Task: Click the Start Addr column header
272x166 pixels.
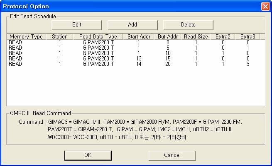Action: (x=138, y=37)
